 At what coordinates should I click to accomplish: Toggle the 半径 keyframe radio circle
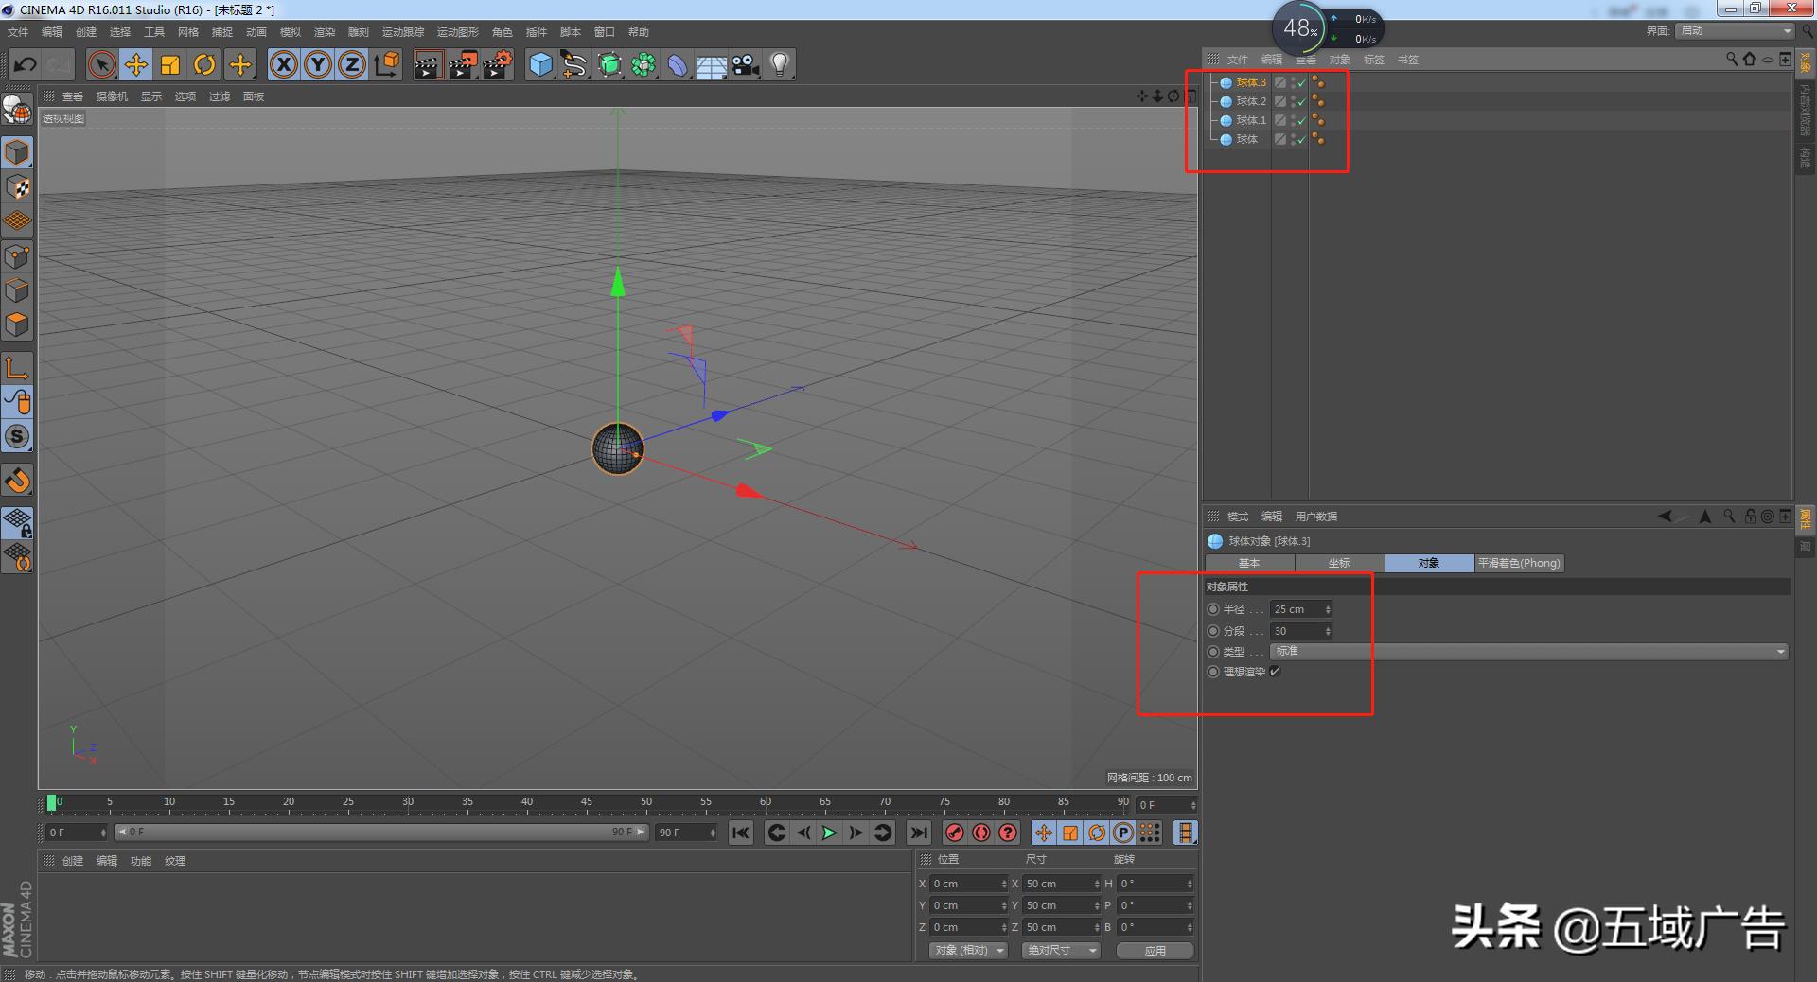1213,610
